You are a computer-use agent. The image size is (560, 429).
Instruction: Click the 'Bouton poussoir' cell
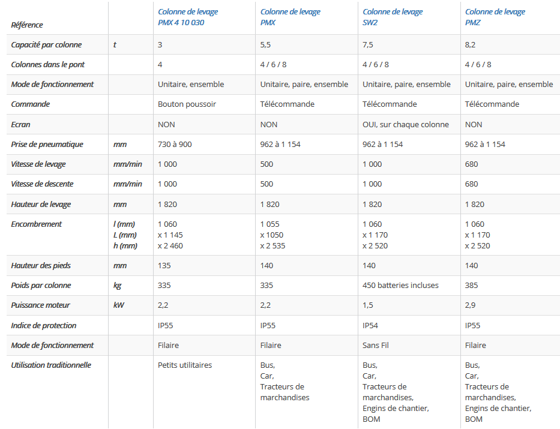pos(187,104)
